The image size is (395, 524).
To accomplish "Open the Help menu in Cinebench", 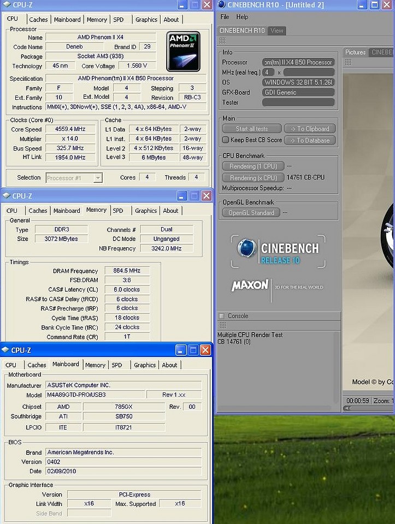I will tap(242, 17).
